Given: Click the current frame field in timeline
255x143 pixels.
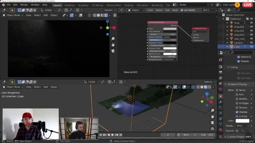Looking at the screenshot, I should pyautogui.click(x=168, y=135).
